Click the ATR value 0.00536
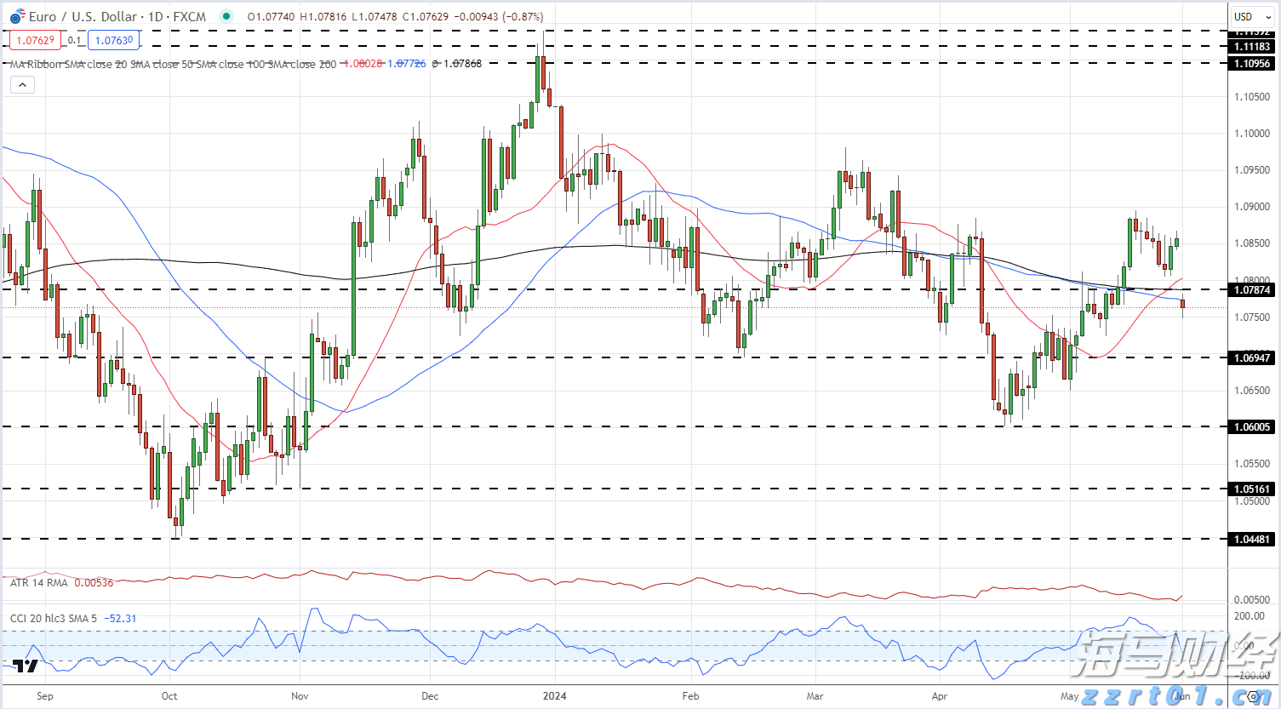The height and width of the screenshot is (709, 1281). coord(94,582)
